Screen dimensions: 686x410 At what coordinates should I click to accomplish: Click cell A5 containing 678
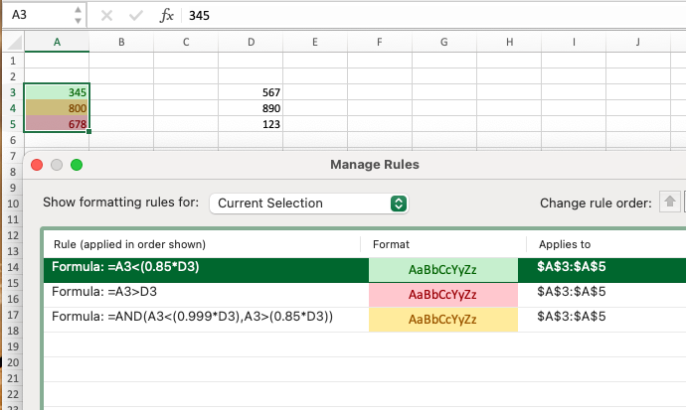click(x=57, y=124)
